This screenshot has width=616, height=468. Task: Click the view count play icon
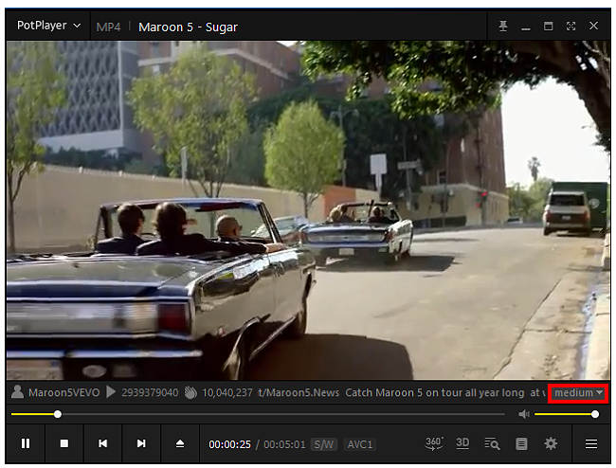111,392
